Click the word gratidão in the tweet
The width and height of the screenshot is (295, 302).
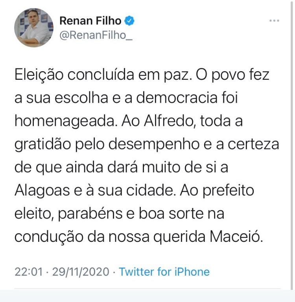click(43, 145)
